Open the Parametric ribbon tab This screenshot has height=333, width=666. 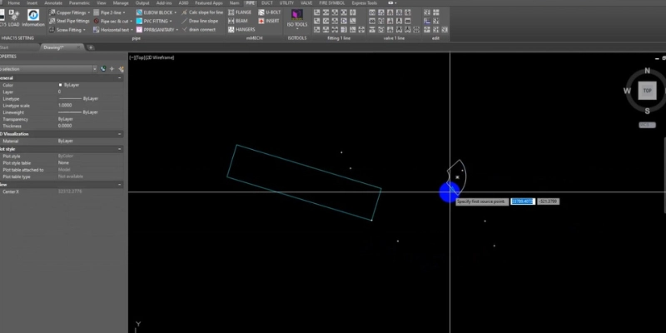pyautogui.click(x=79, y=3)
